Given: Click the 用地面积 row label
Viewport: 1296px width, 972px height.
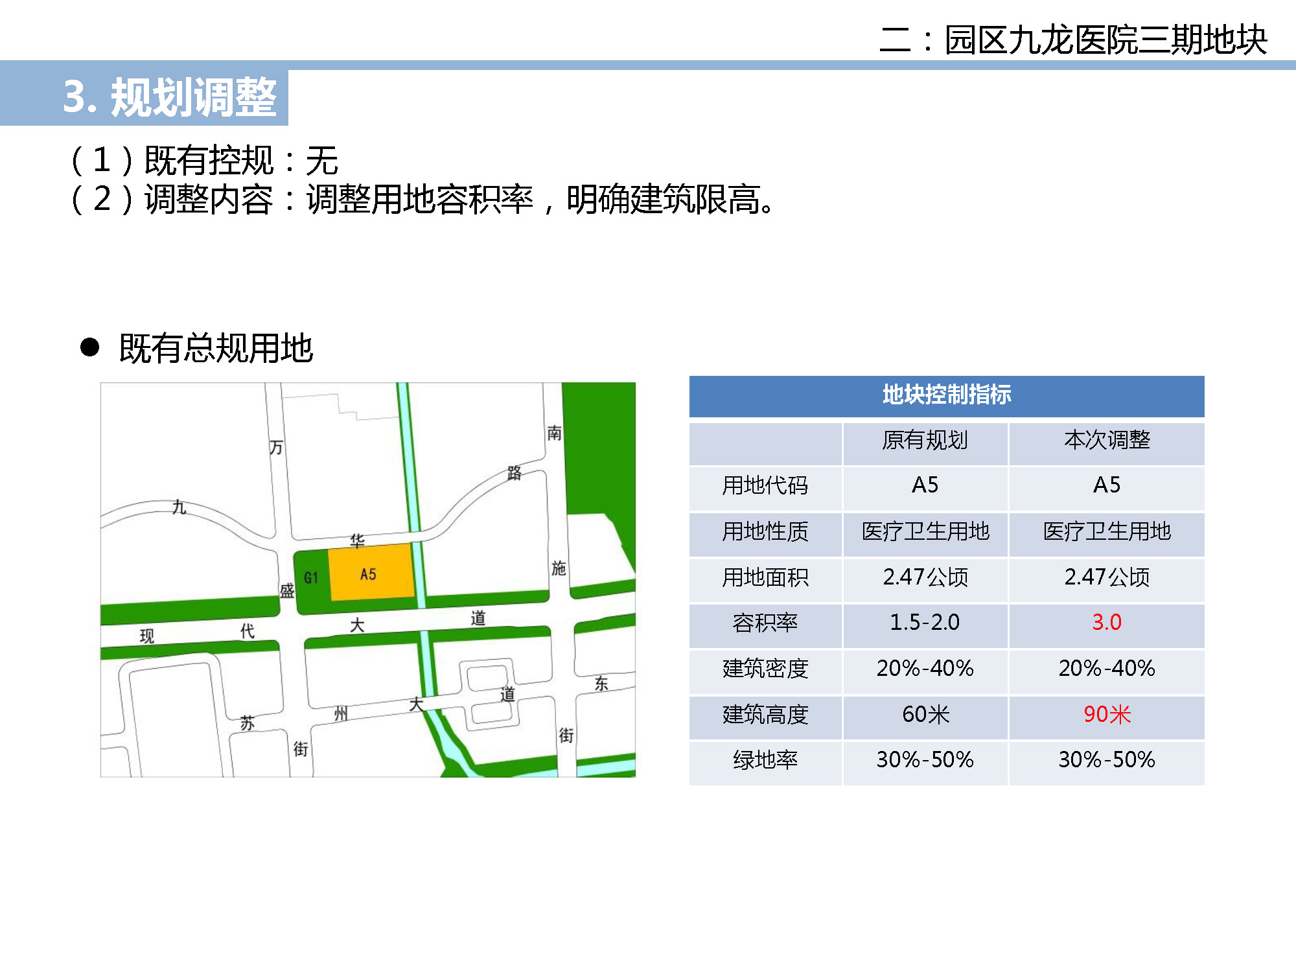Looking at the screenshot, I should pyautogui.click(x=765, y=577).
